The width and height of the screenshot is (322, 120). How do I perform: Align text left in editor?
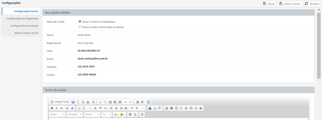pos(111,108)
